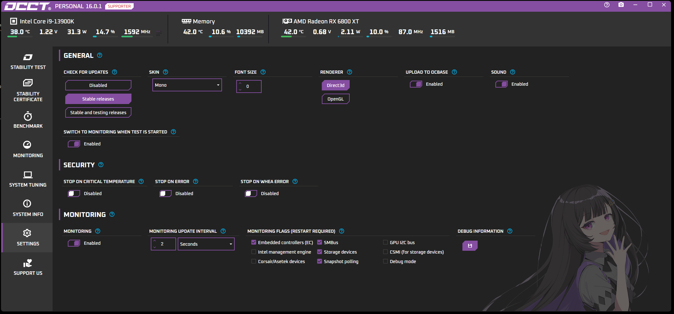Screen dimensions: 674x314
Task: Open System Info from the sidebar
Action: [28, 208]
